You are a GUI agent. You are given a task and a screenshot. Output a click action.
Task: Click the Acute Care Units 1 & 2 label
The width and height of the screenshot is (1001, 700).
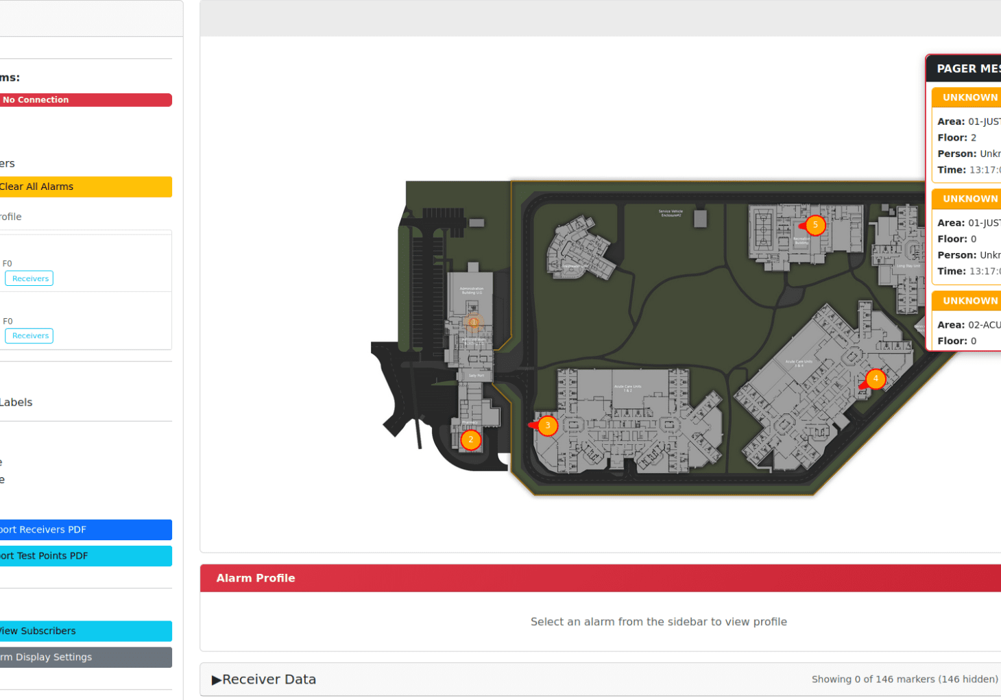coord(628,388)
